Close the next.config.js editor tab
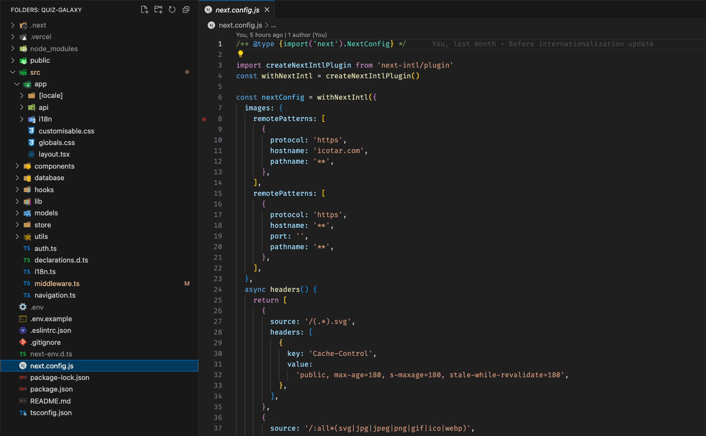 (x=267, y=10)
